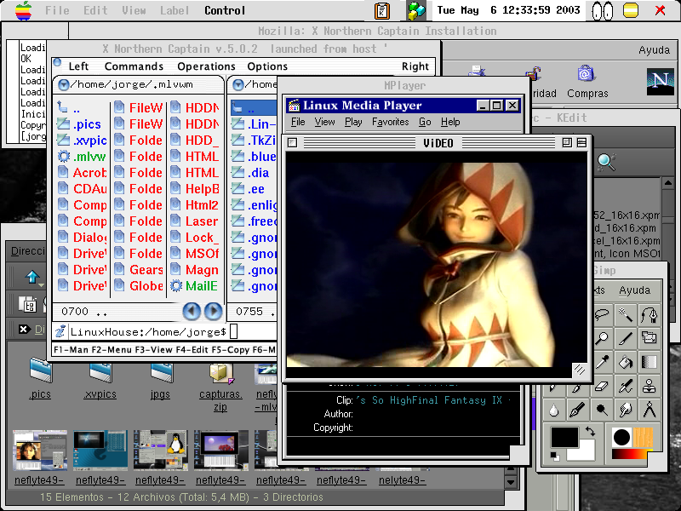Open the Compras icon in Mozilla toolbar

[x=587, y=82]
